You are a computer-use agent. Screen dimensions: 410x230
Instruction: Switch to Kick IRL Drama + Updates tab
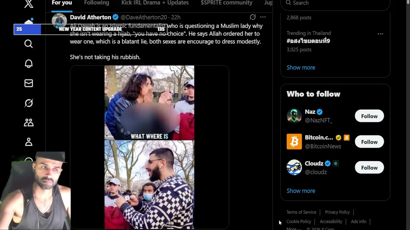[x=155, y=3]
